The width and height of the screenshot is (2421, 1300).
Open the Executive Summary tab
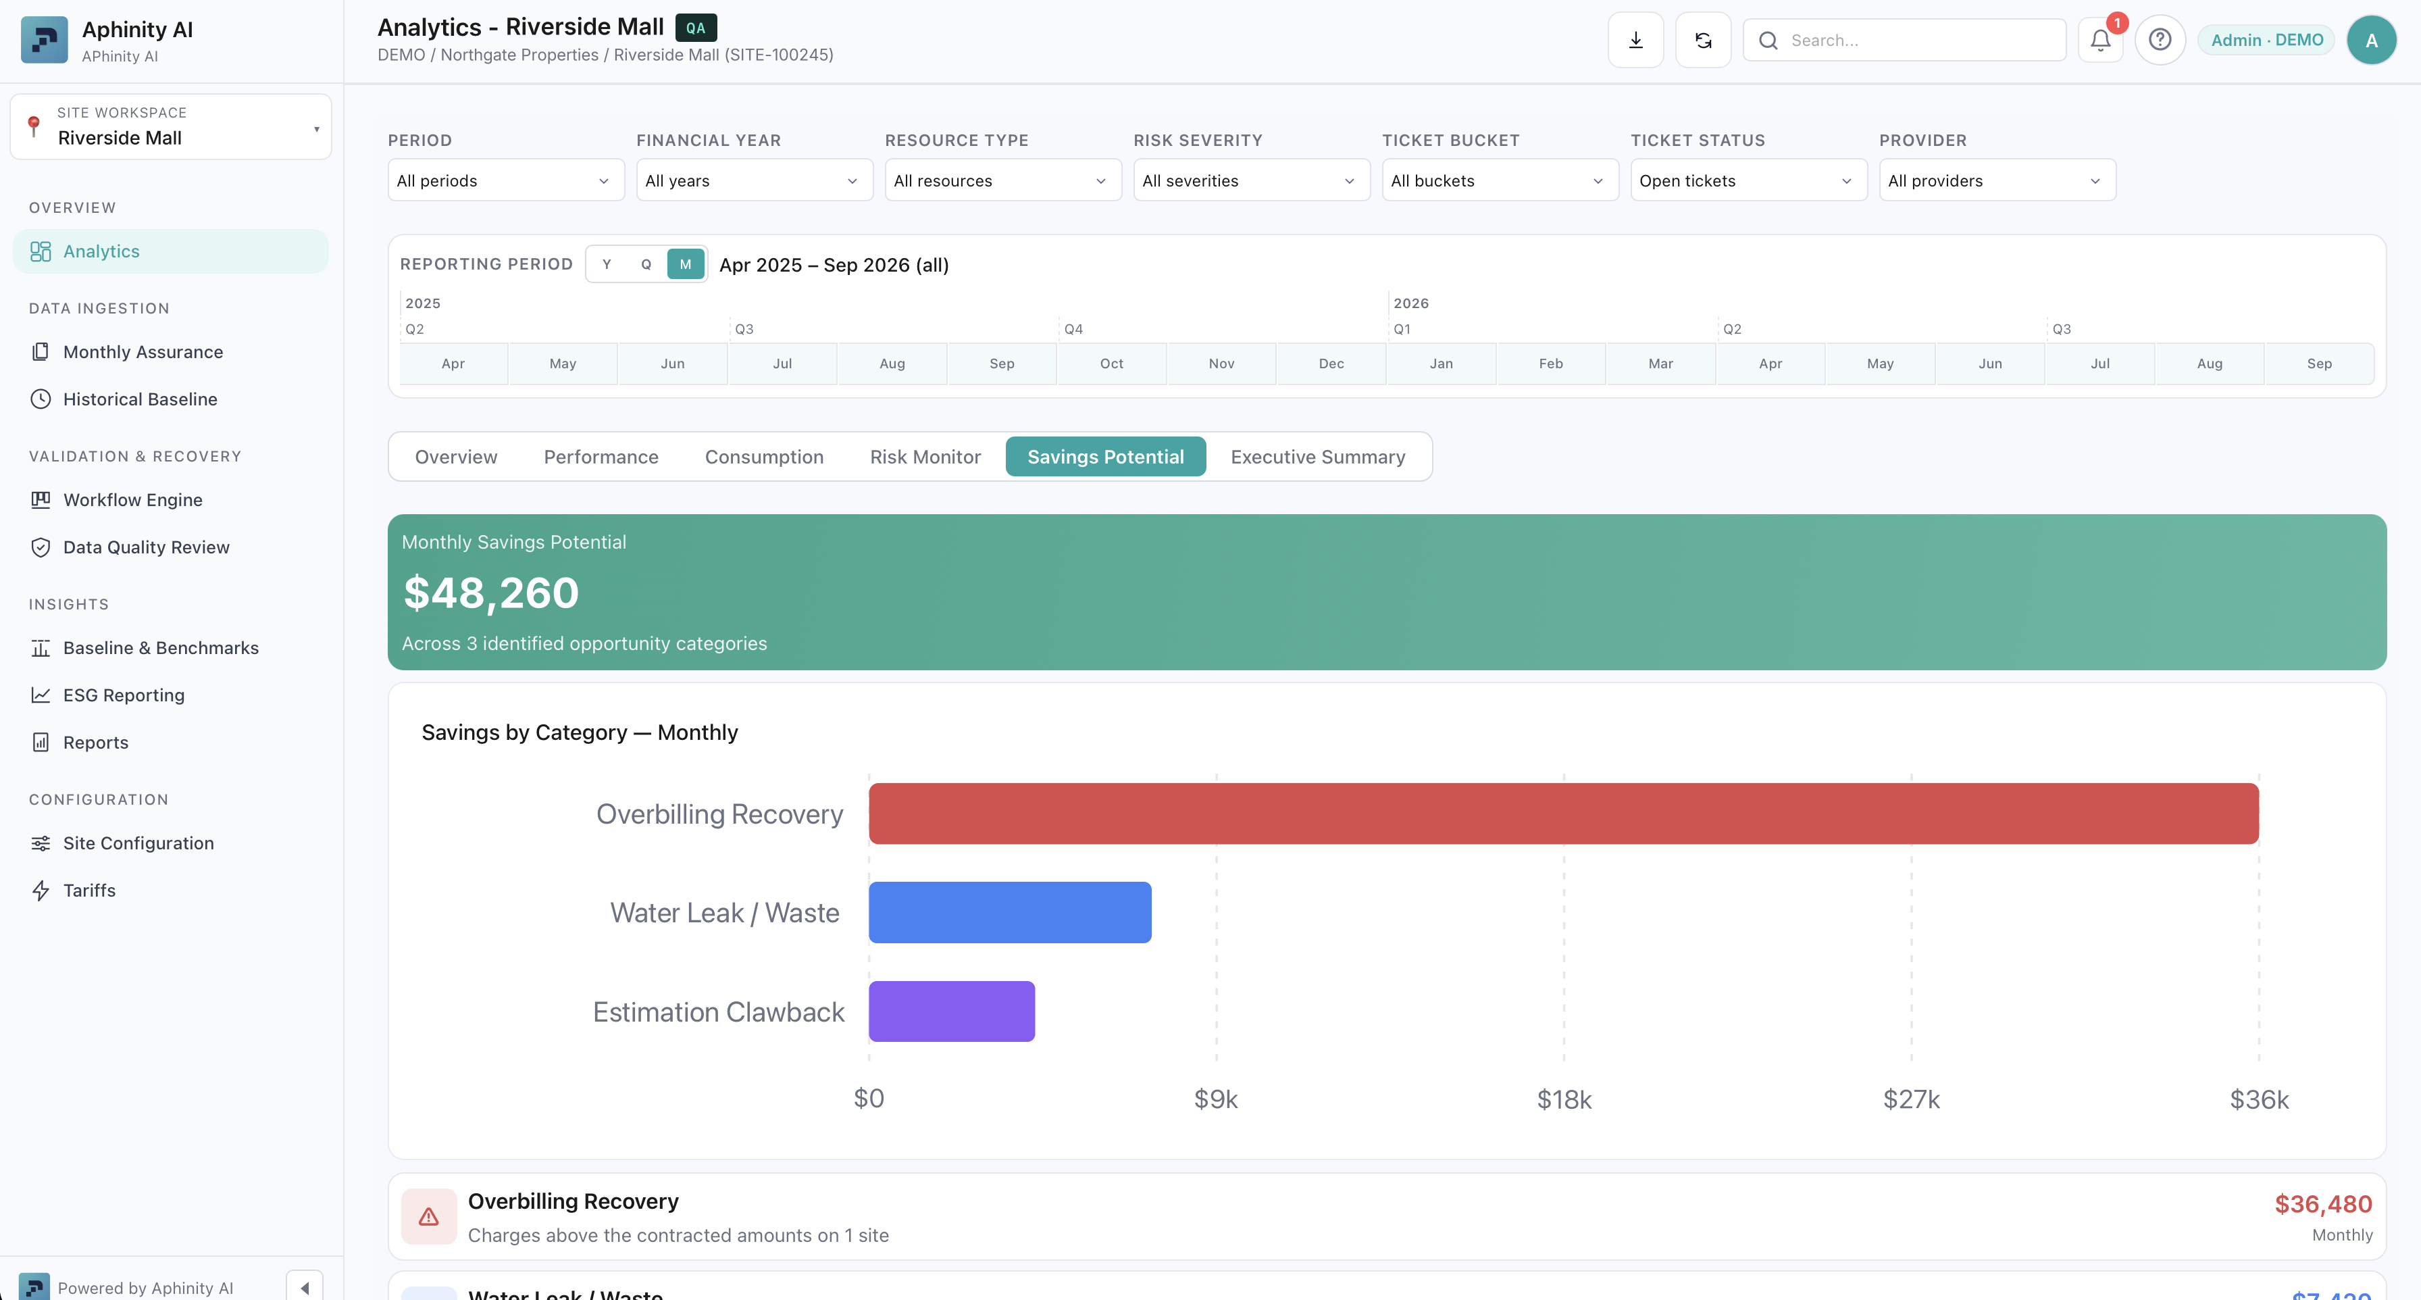pyautogui.click(x=1318, y=457)
